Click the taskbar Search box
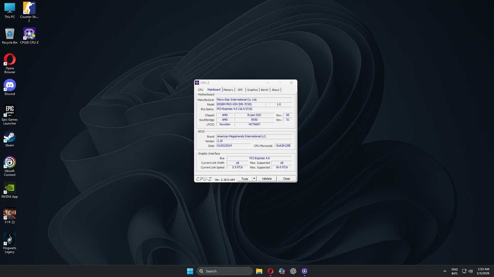The image size is (494, 277). [x=225, y=271]
